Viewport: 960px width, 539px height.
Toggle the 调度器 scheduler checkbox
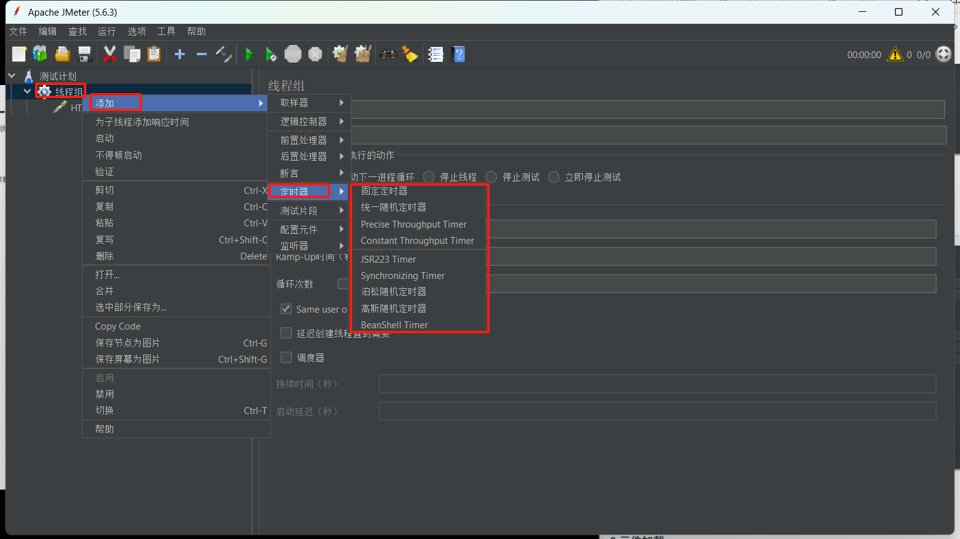(x=286, y=358)
